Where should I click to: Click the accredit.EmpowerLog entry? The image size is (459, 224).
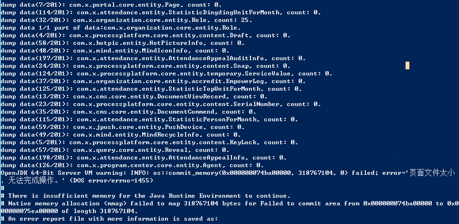[147, 81]
